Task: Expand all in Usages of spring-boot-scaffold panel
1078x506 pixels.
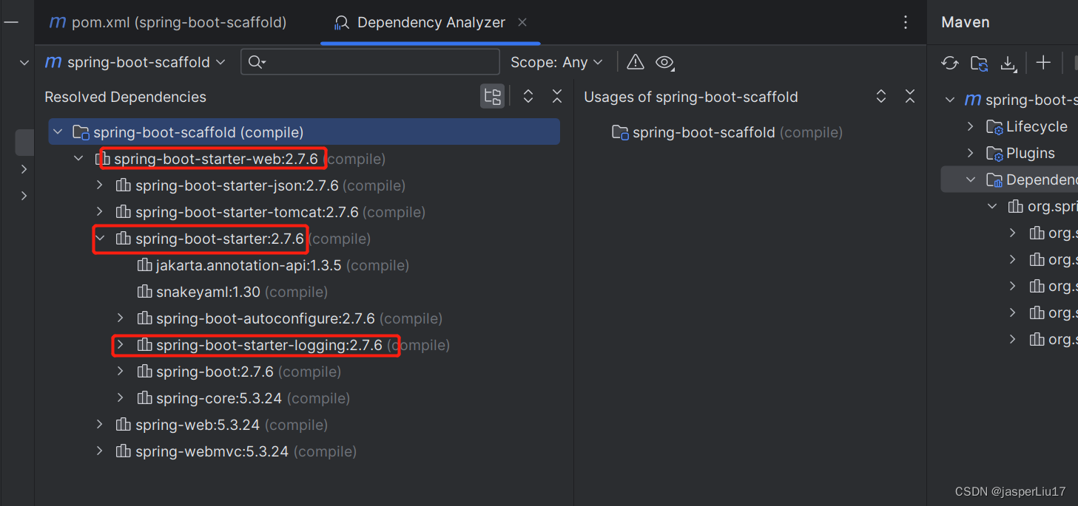Action: point(880,96)
